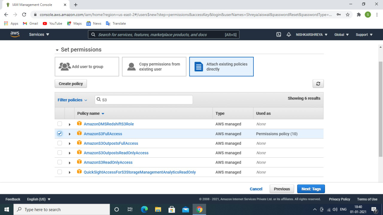Launch Microsoft Edge from the taskbar

pyautogui.click(x=144, y=209)
